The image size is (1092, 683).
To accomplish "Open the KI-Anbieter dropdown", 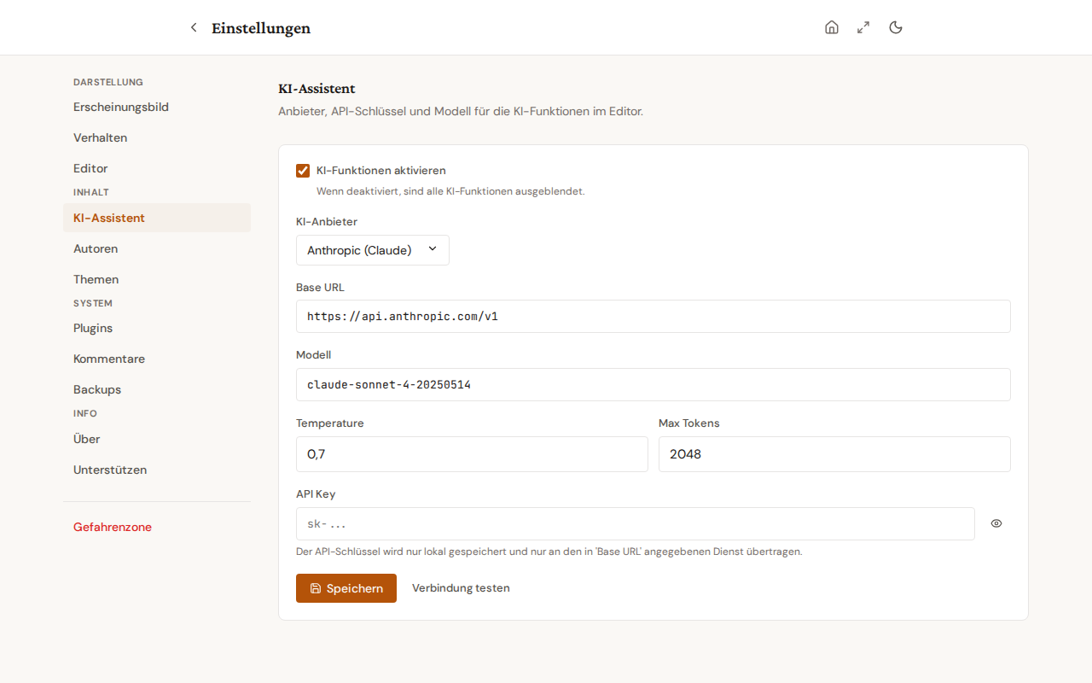I will tap(373, 250).
